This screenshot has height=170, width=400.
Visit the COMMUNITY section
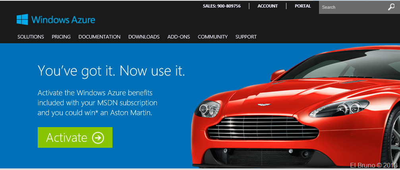click(213, 37)
